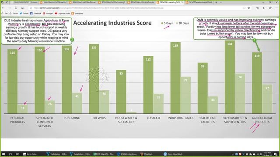The height and width of the screenshot is (157, 280).
Task: Open the Forum bookmark
Action: click(14, 14)
